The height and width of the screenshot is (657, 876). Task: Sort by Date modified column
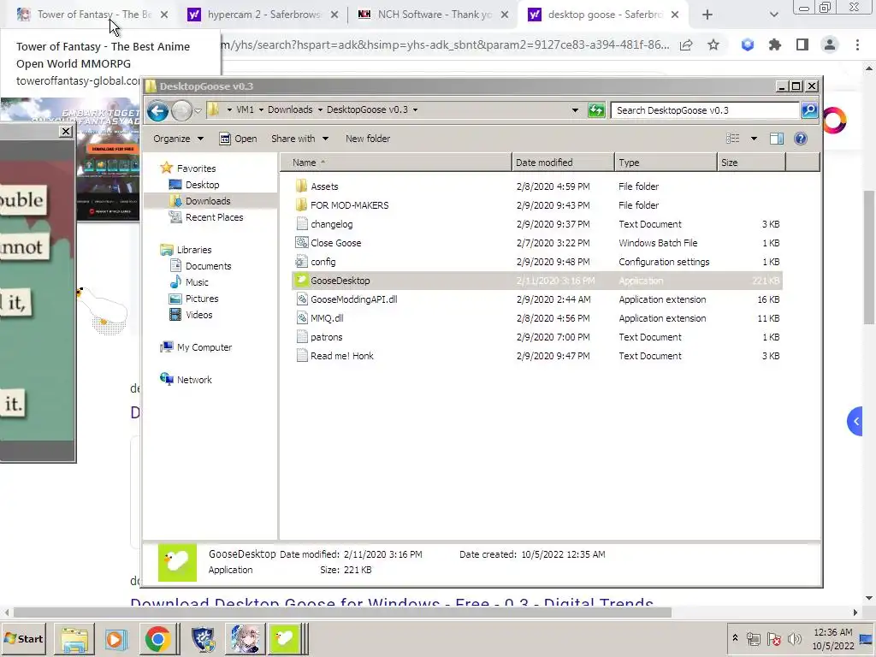coord(563,163)
